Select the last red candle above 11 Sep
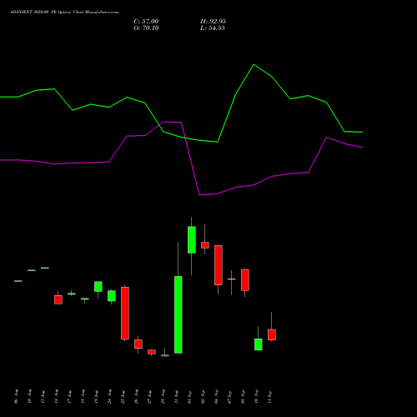The height and width of the screenshot is (417, 417). [x=272, y=334]
